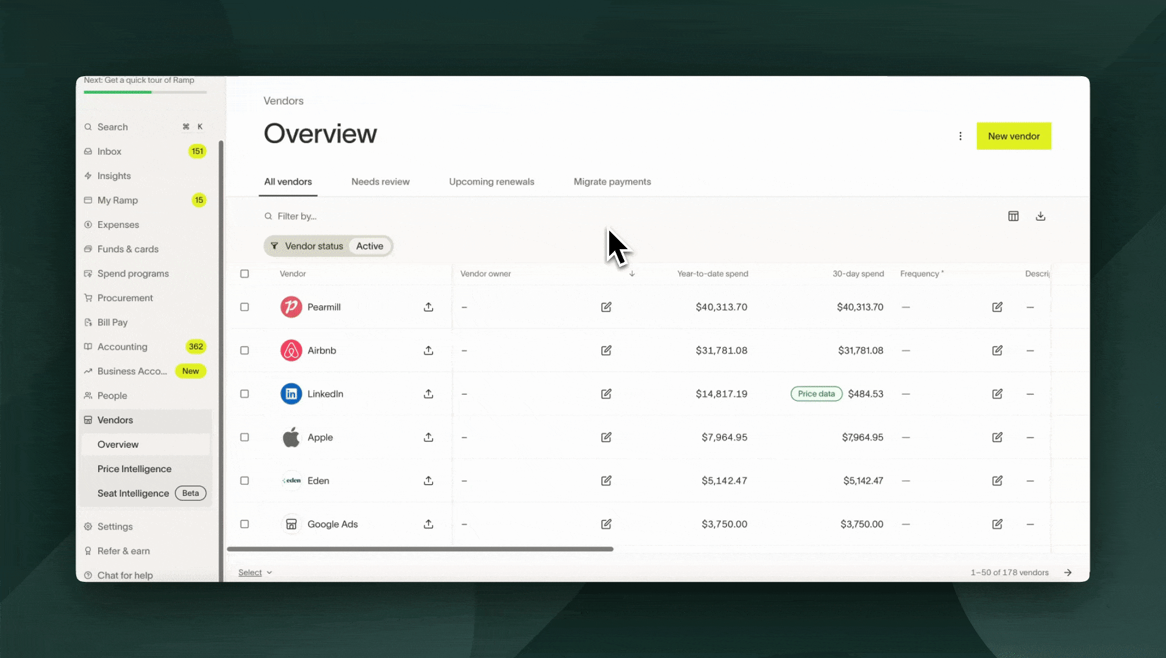Click the Next: quick tour of Ramp link

pos(139,80)
